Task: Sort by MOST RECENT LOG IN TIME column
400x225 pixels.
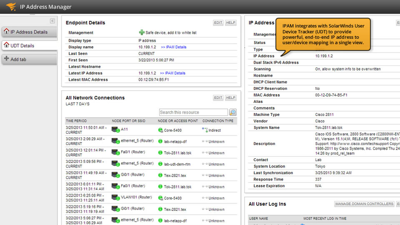Action: pyautogui.click(x=325, y=219)
